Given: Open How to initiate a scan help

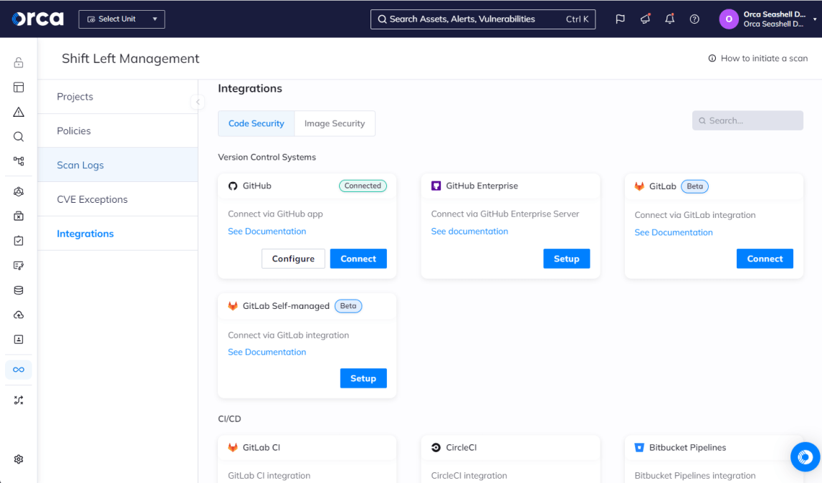Looking at the screenshot, I should tap(758, 58).
